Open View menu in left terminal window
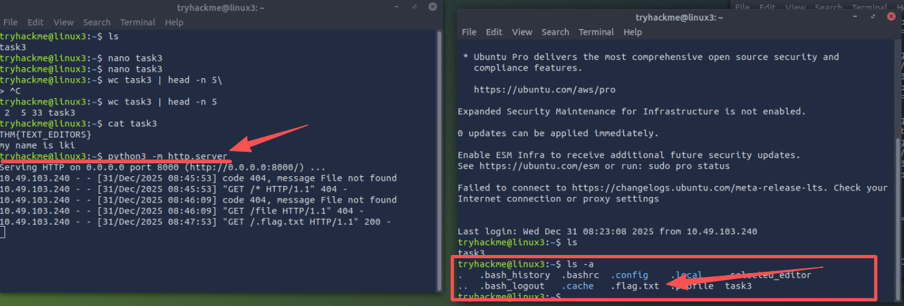 pos(63,22)
